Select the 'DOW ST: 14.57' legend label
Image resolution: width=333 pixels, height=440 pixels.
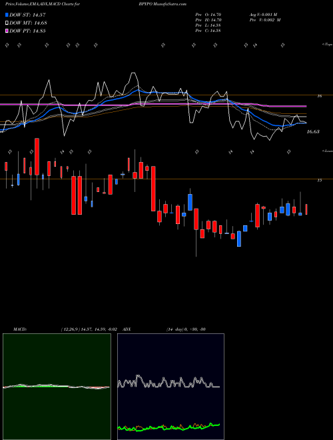click(27, 15)
